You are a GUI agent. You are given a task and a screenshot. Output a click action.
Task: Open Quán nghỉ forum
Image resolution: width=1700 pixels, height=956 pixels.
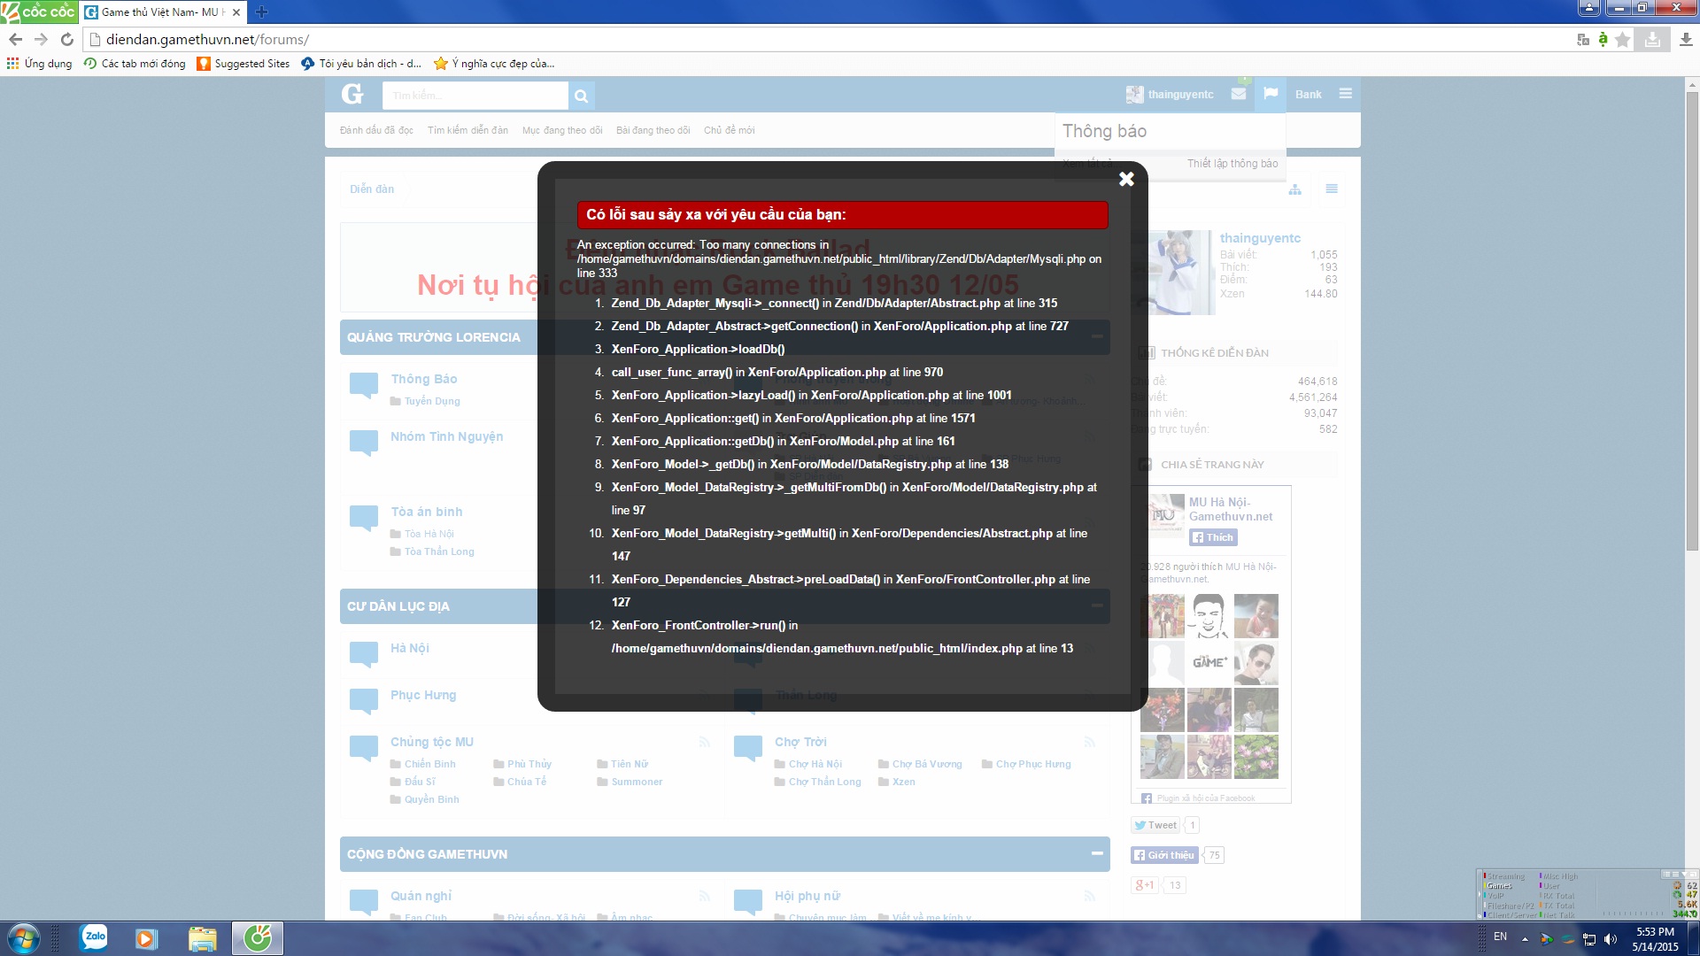[x=421, y=896]
